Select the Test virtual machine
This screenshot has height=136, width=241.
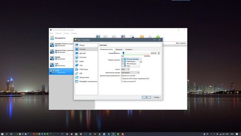tap(61, 65)
